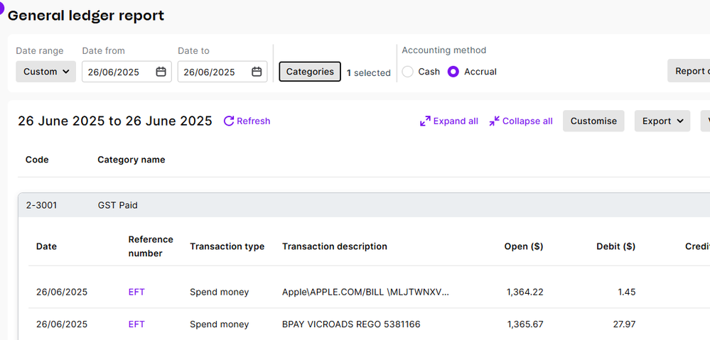This screenshot has height=340, width=710.
Task: Click the Report button at top right
Action: [689, 71]
